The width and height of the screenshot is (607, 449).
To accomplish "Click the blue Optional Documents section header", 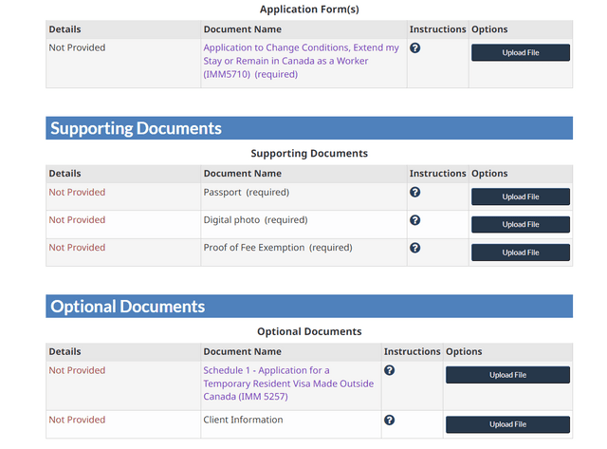I will coord(309,307).
